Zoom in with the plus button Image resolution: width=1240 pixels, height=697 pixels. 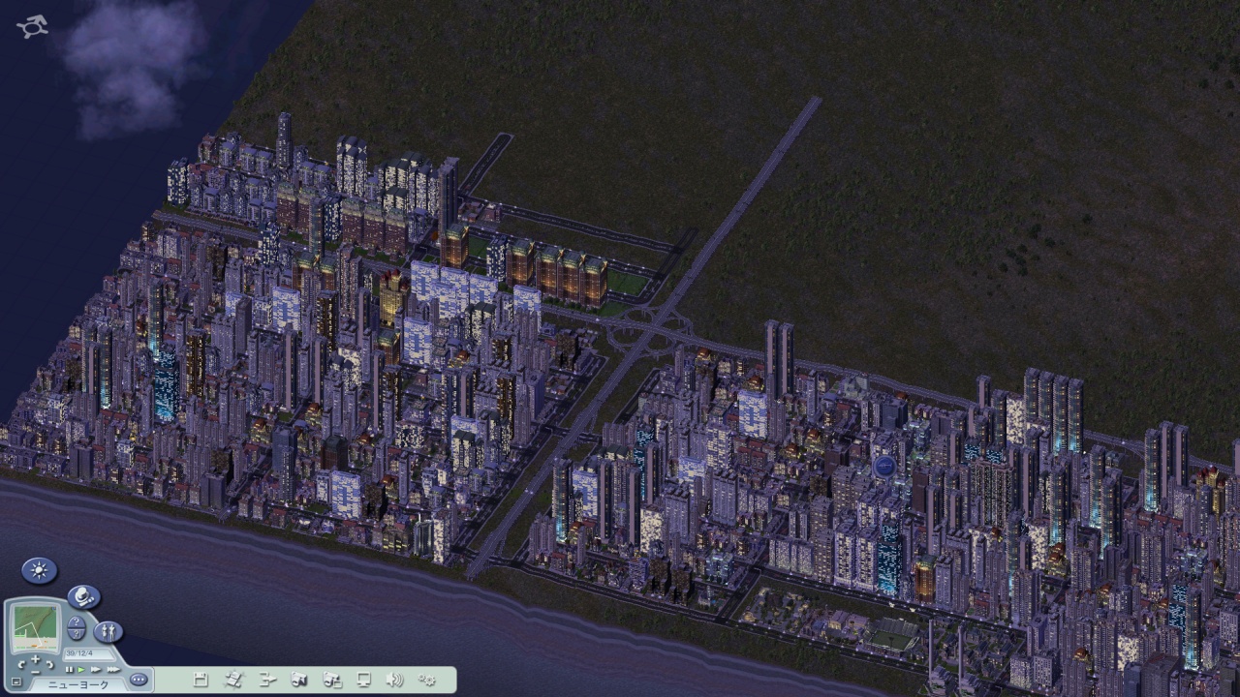pyautogui.click(x=36, y=659)
